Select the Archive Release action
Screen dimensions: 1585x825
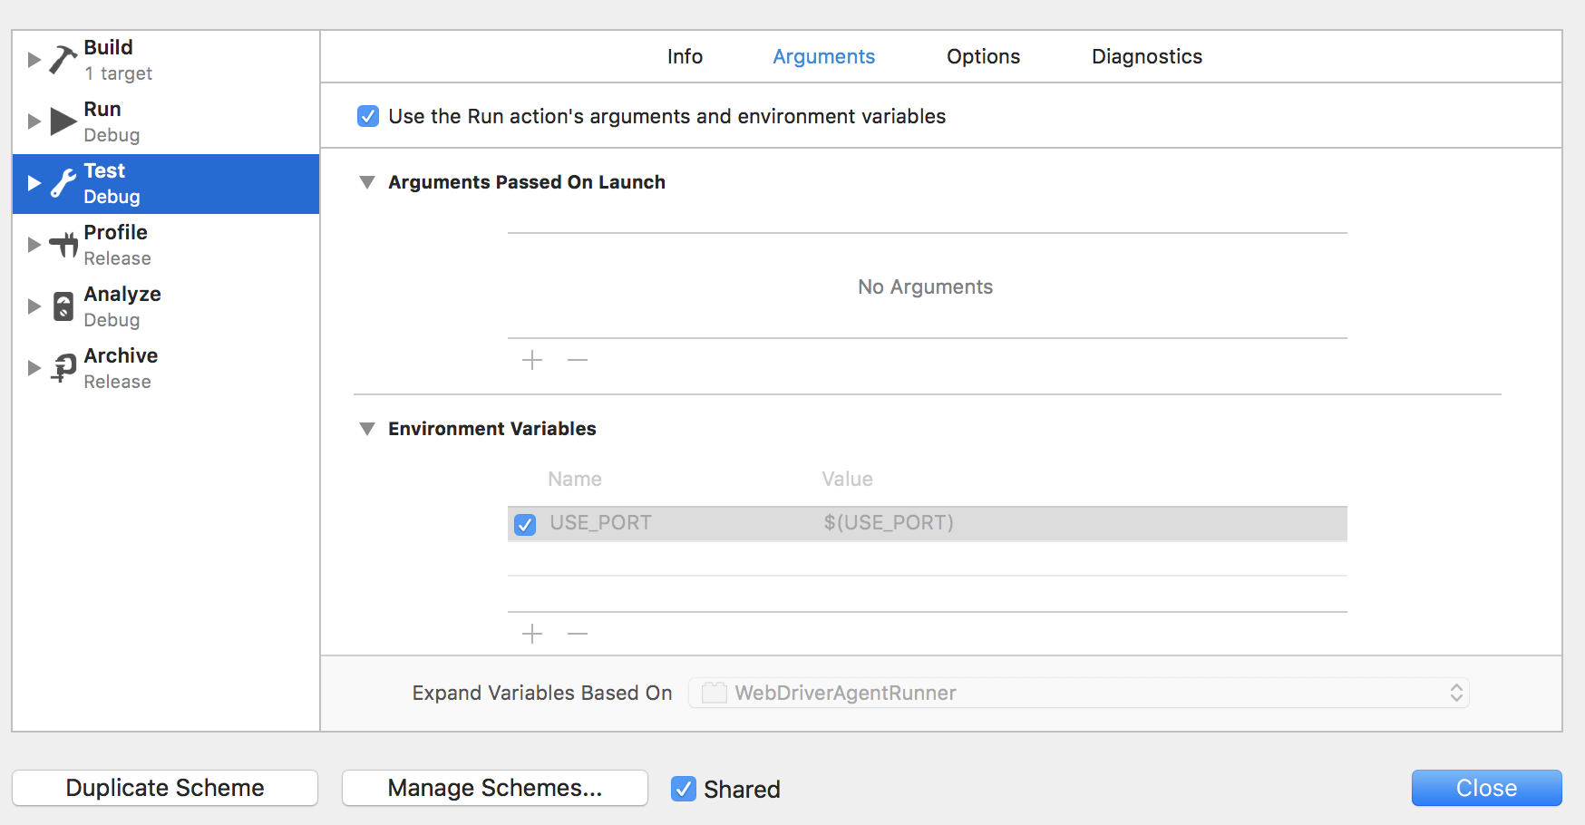[166, 368]
